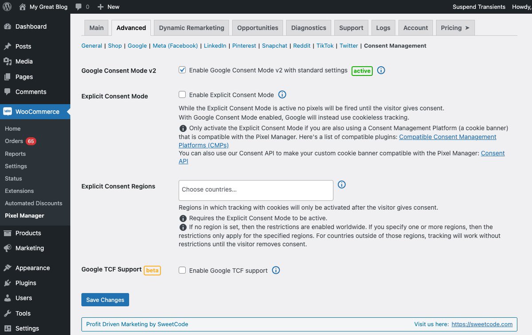The width and height of the screenshot is (532, 335).
Task: Visit the sweetcode.com link
Action: pyautogui.click(x=482, y=324)
